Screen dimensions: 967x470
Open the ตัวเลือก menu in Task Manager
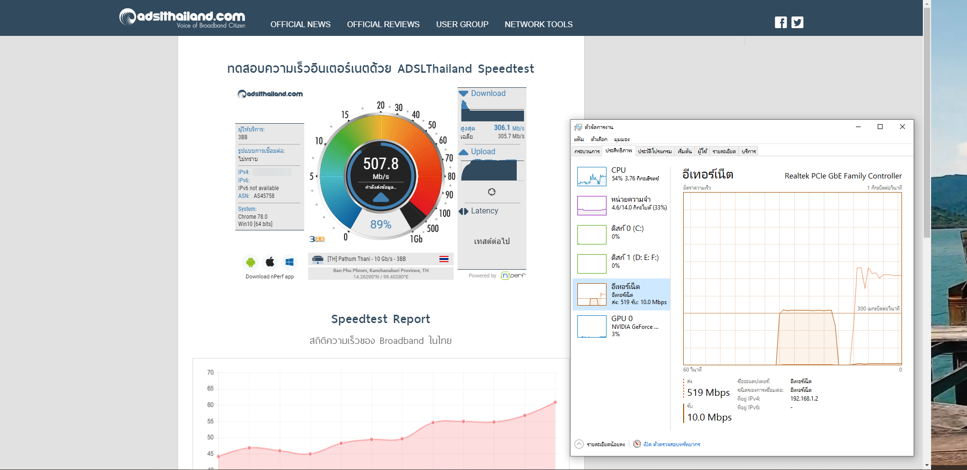click(599, 139)
